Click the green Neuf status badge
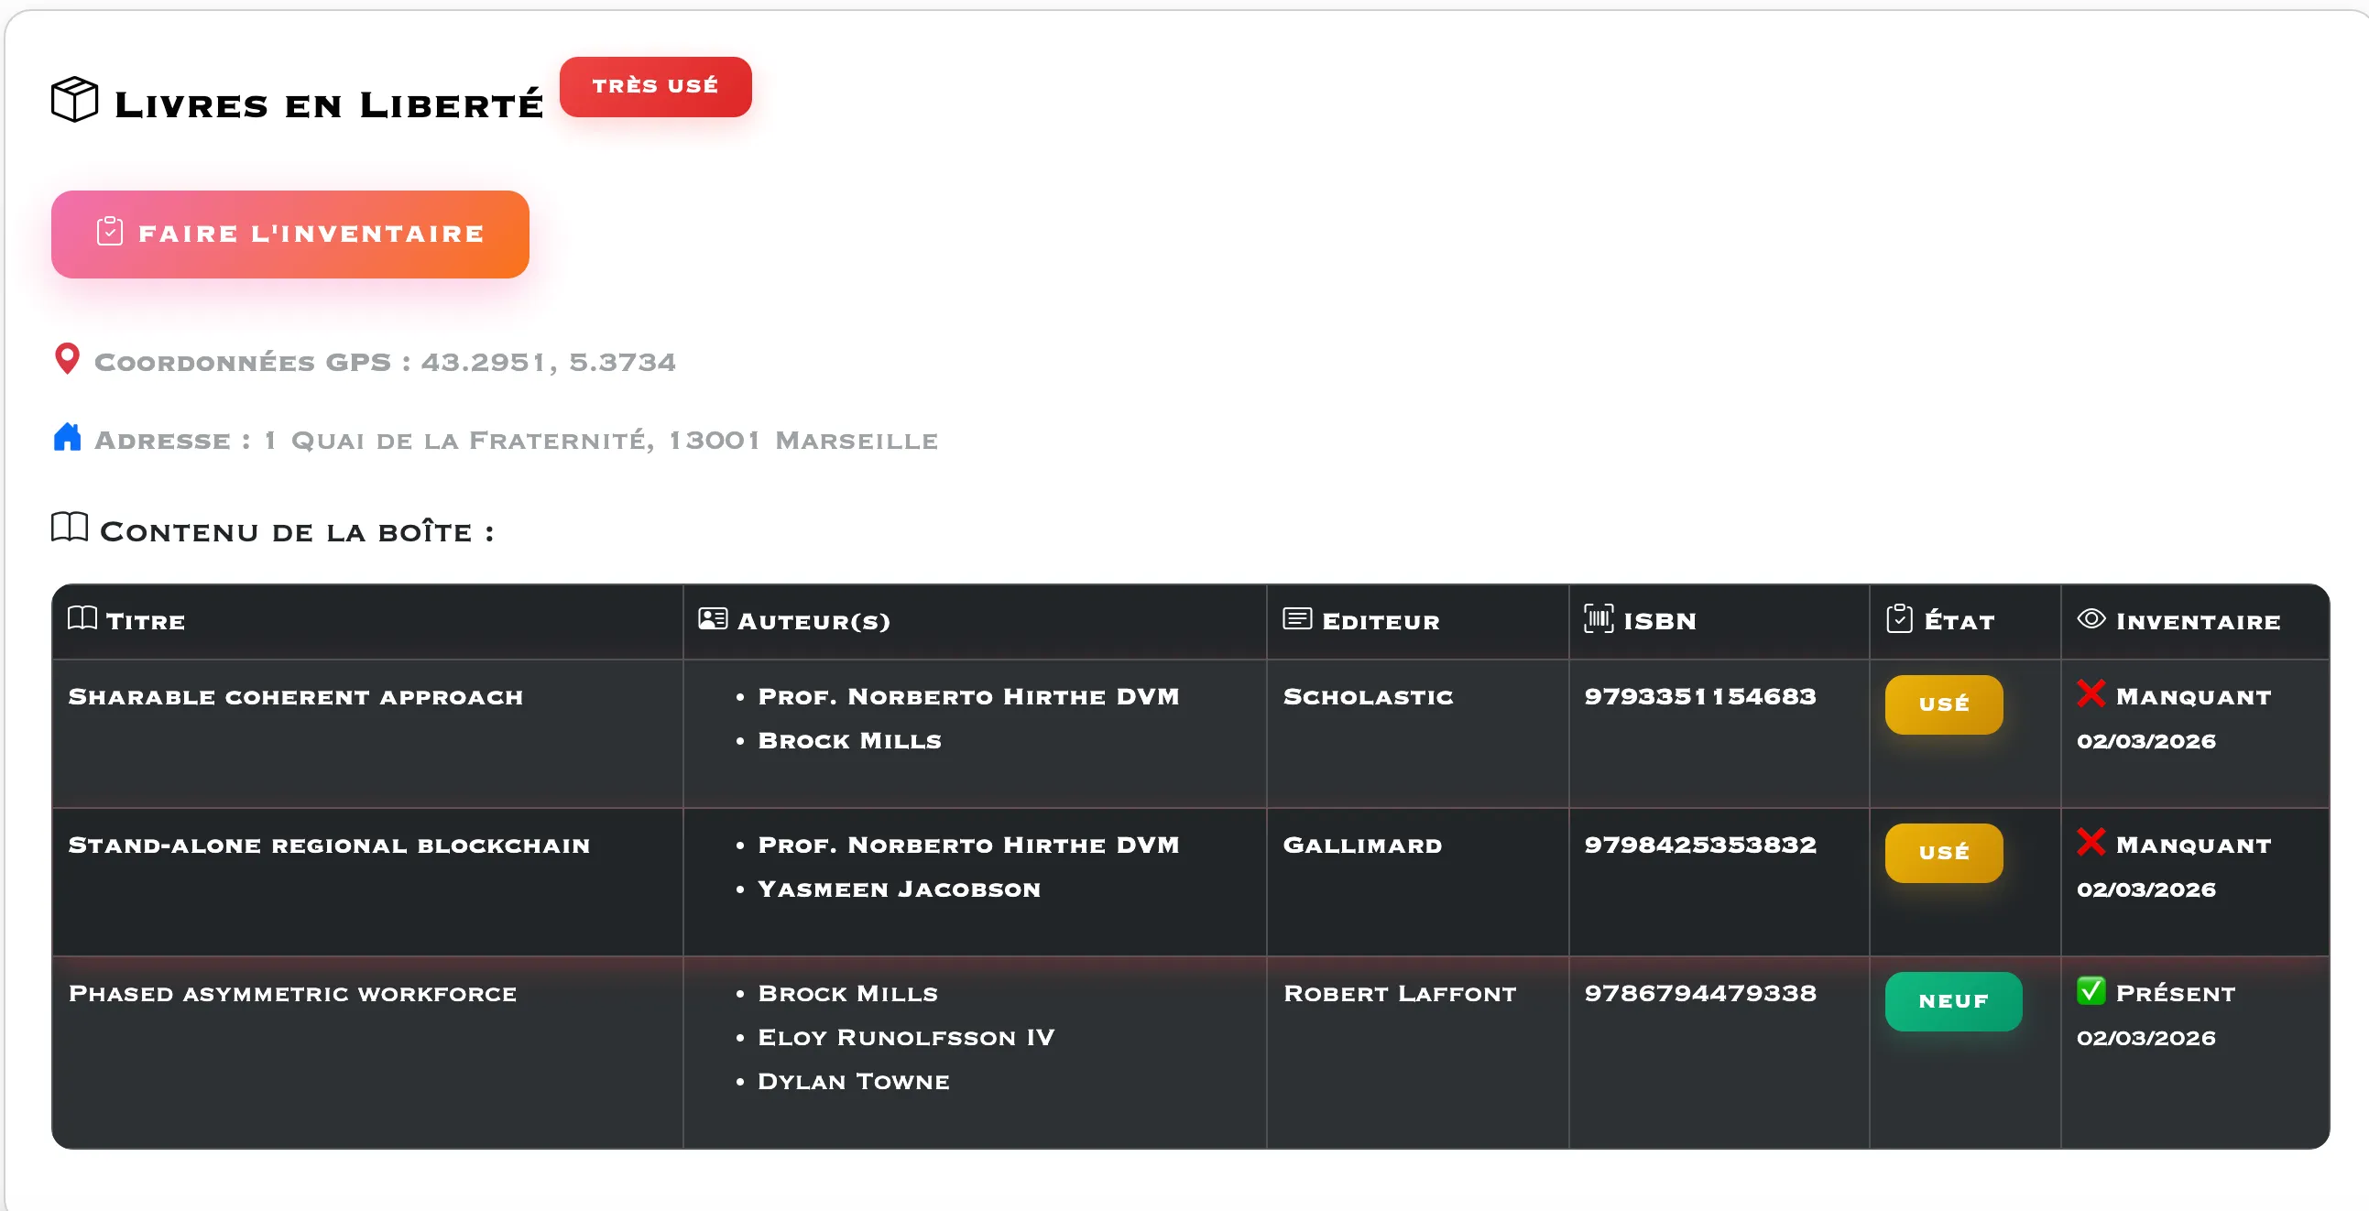The width and height of the screenshot is (2369, 1211). [1952, 1001]
